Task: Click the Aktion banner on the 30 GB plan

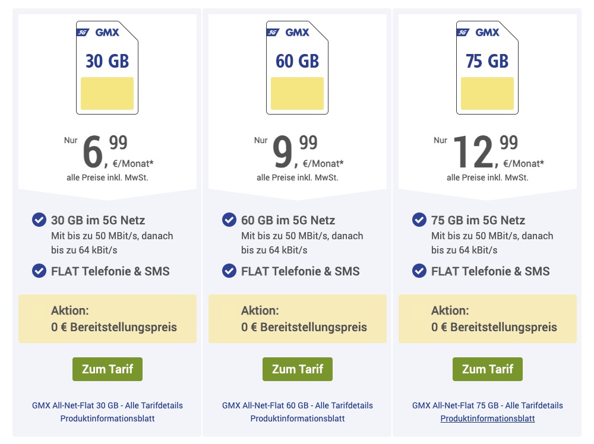Action: coord(107,319)
